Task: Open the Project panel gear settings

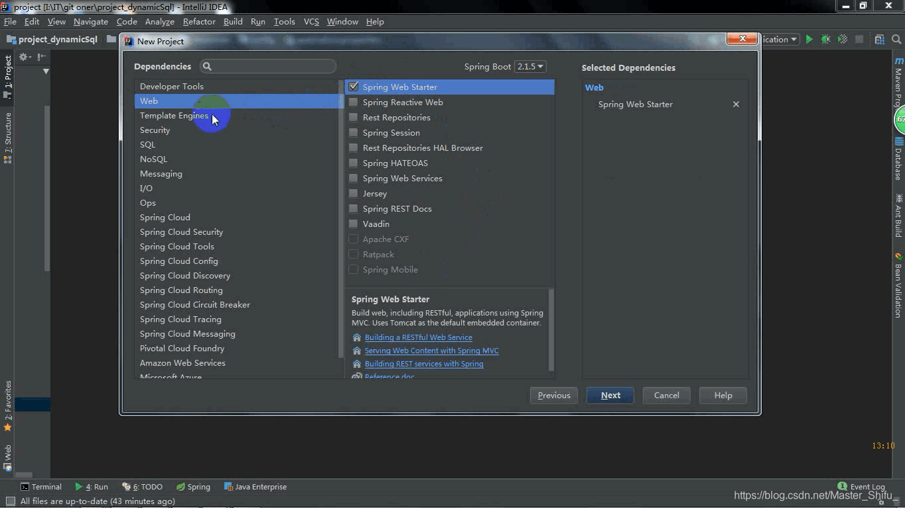Action: click(24, 57)
